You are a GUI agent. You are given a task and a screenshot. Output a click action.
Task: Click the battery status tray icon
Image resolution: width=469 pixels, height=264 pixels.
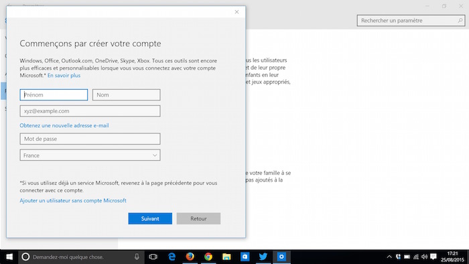(407, 257)
